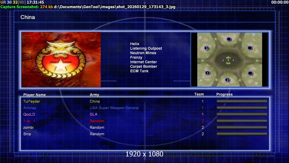Click the China dragon faction emblem image
Viewport: 289px width, 163px height.
point(61,59)
